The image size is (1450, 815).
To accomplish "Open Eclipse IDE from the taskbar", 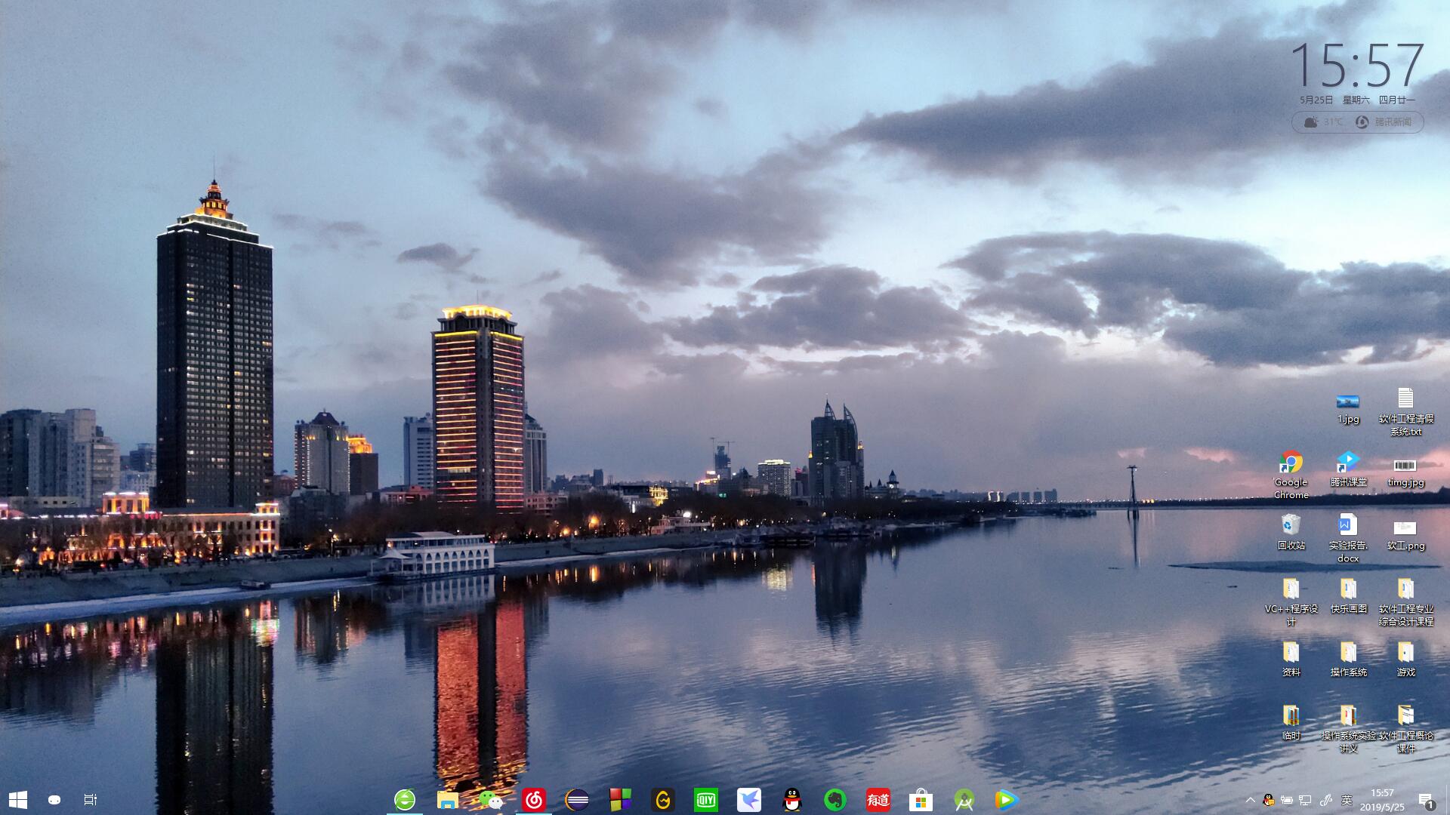I will point(578,799).
